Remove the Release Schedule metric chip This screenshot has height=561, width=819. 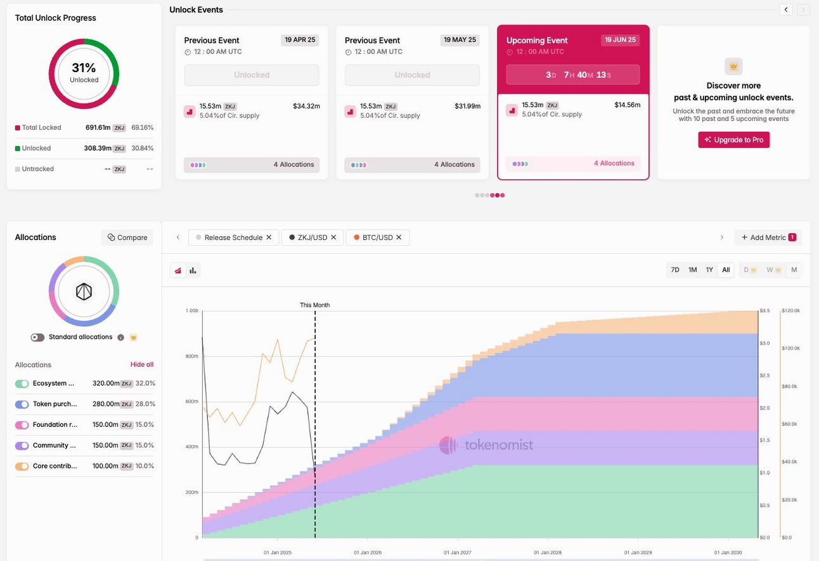click(x=269, y=237)
